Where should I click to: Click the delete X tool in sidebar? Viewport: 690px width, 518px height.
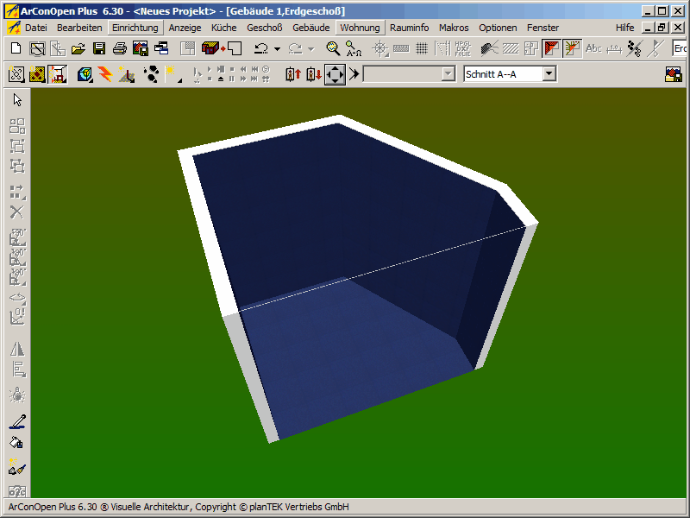pos(17,212)
